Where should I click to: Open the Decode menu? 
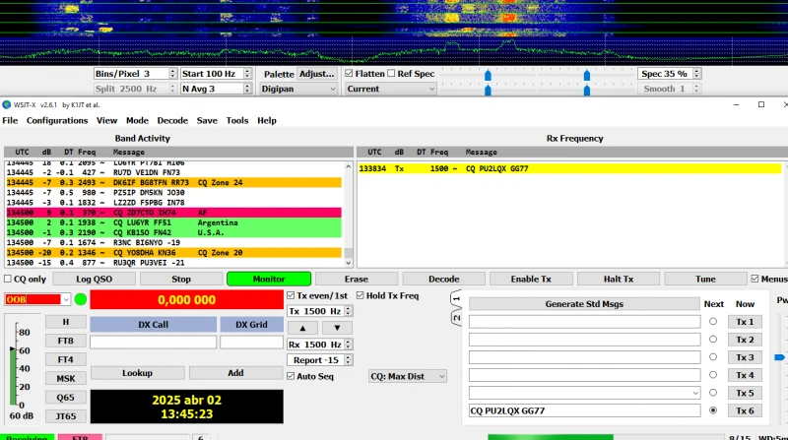pyautogui.click(x=172, y=120)
